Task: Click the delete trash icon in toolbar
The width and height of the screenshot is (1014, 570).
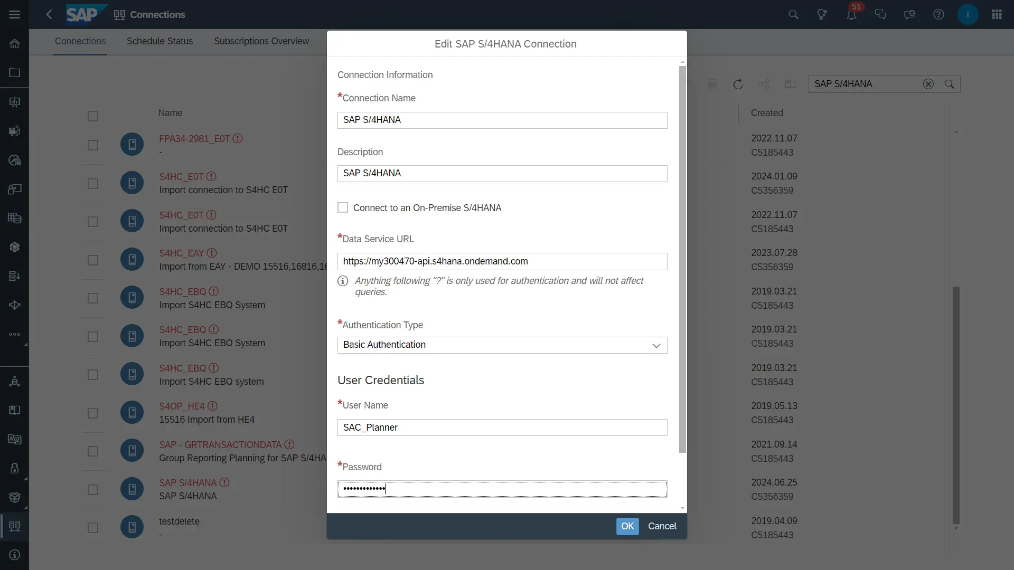Action: pyautogui.click(x=712, y=84)
